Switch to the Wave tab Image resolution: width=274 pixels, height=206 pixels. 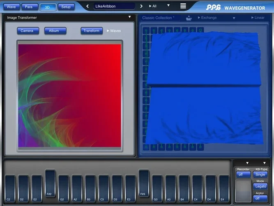pos(12,7)
